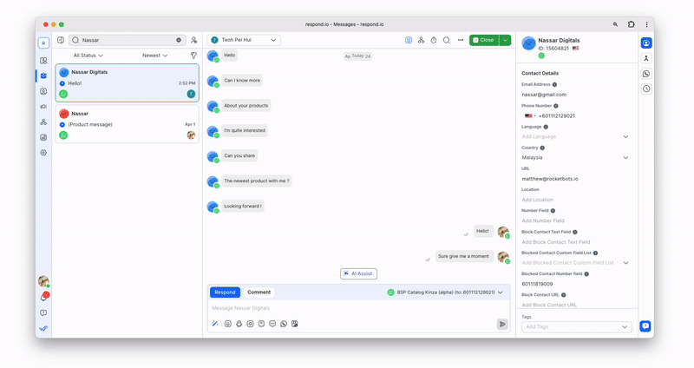Expand the Teoh Pei Hui assignee dropdown
The width and height of the screenshot is (694, 368).
coord(244,40)
